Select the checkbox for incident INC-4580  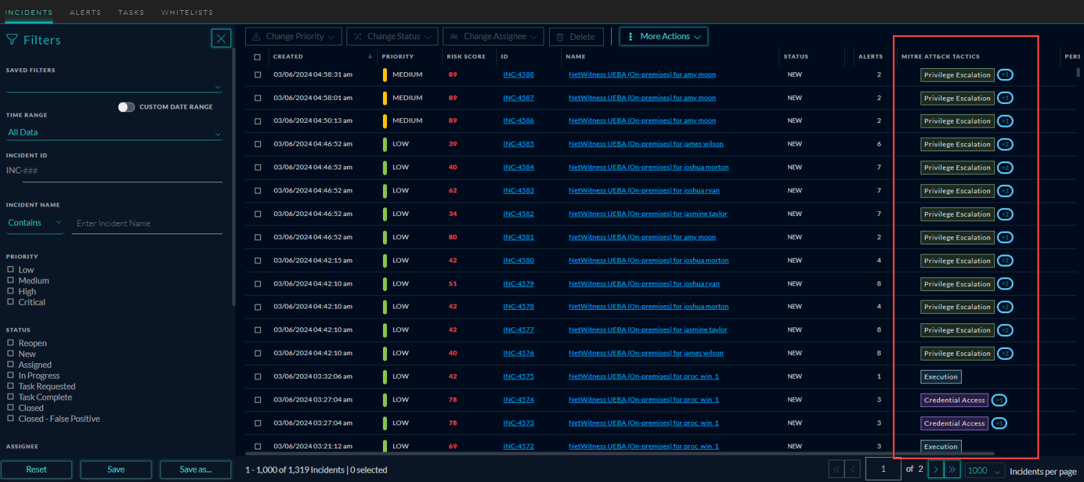257,261
